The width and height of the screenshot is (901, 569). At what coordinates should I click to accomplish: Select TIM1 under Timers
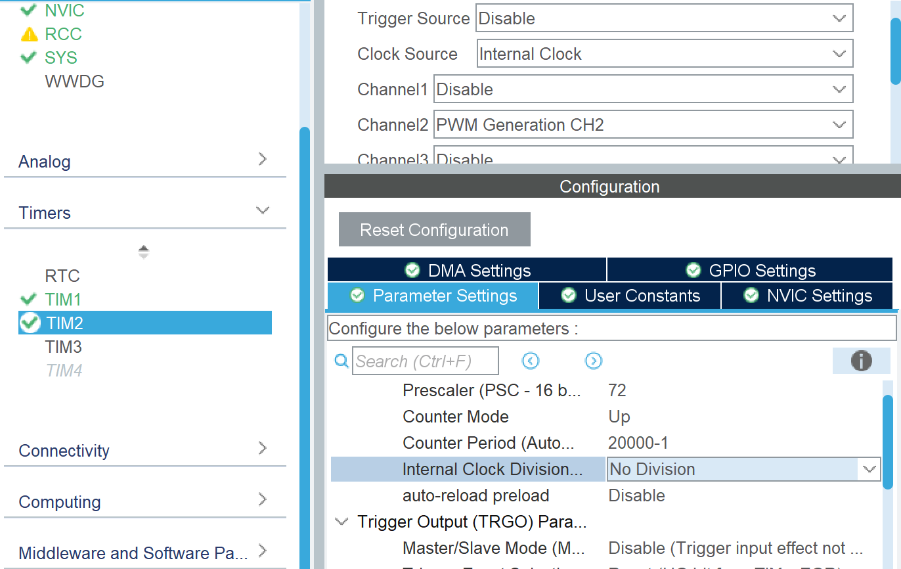[x=63, y=299]
